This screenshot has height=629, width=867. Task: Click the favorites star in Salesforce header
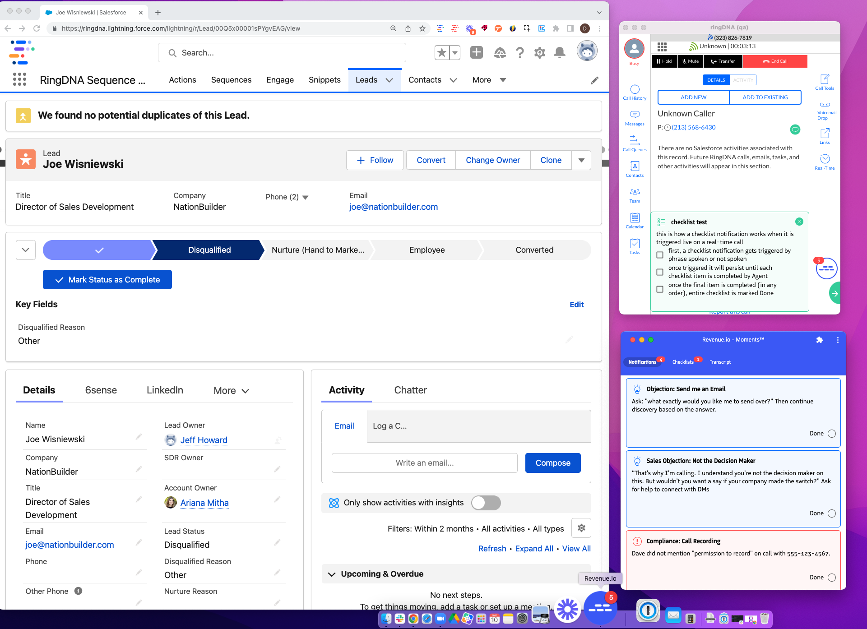tap(442, 53)
